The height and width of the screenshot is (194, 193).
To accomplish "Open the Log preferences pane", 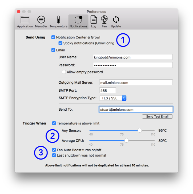I will [94, 22].
